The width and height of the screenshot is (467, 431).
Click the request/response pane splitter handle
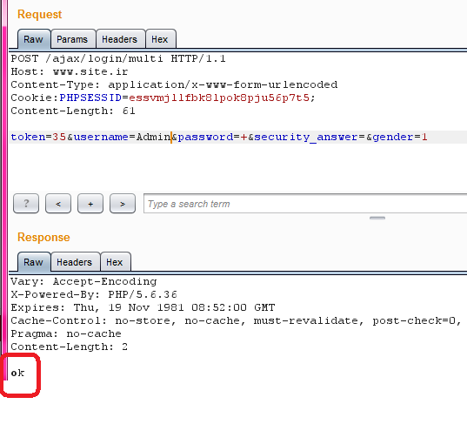pyautogui.click(x=377, y=218)
